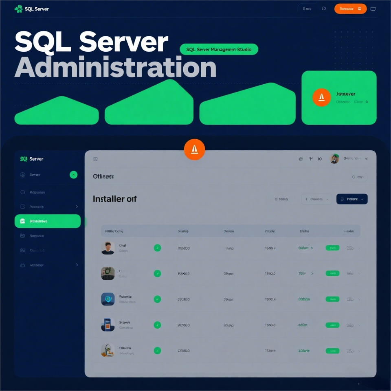
Task: Expand the last sidebar item chevron
Action: pyautogui.click(x=77, y=265)
